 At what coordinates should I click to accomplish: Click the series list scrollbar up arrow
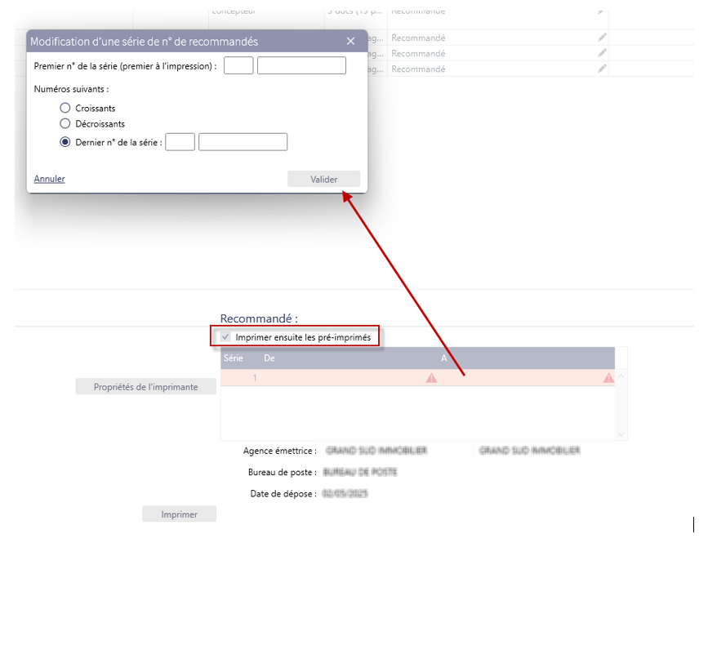(x=621, y=377)
